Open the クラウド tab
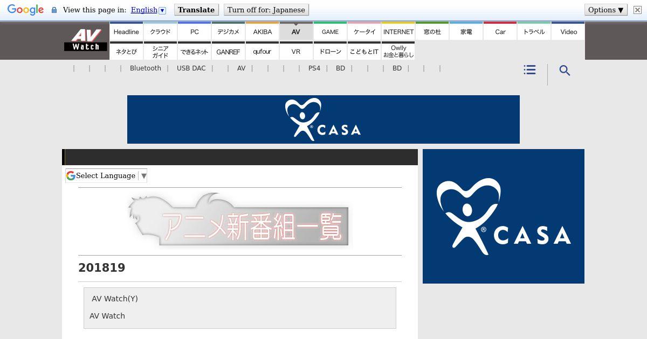 pyautogui.click(x=160, y=31)
